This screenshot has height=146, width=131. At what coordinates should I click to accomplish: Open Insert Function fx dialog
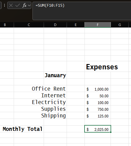[x=24, y=5]
